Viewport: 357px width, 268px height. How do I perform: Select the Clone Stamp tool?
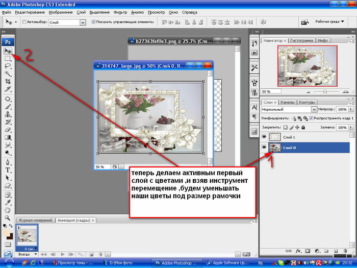coord(8,114)
